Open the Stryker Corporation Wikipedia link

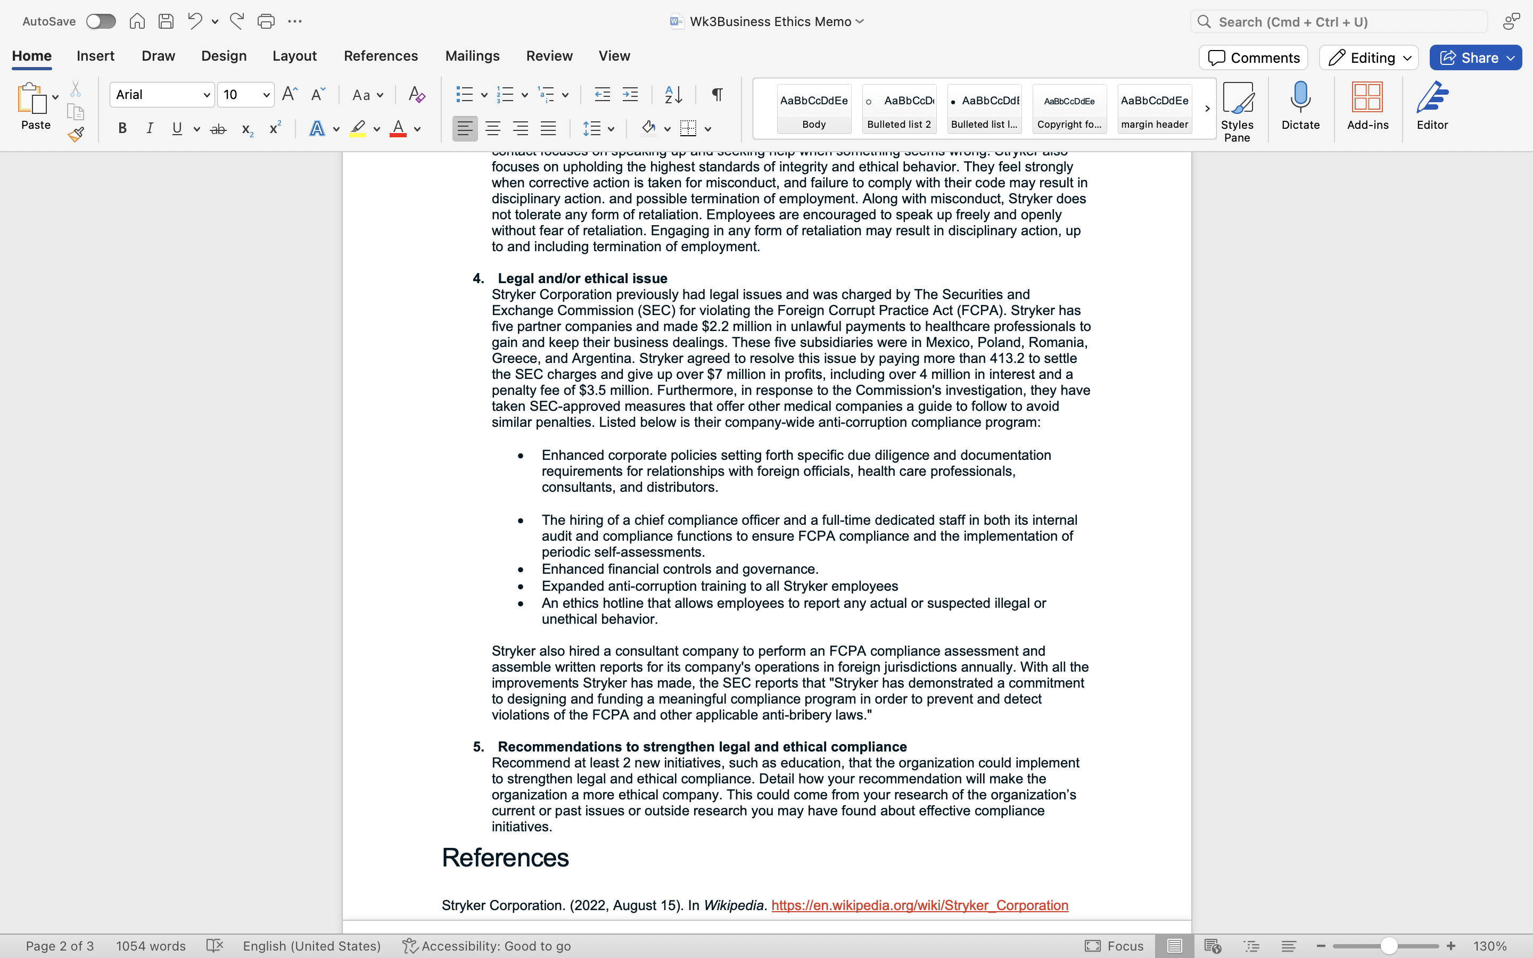point(919,905)
